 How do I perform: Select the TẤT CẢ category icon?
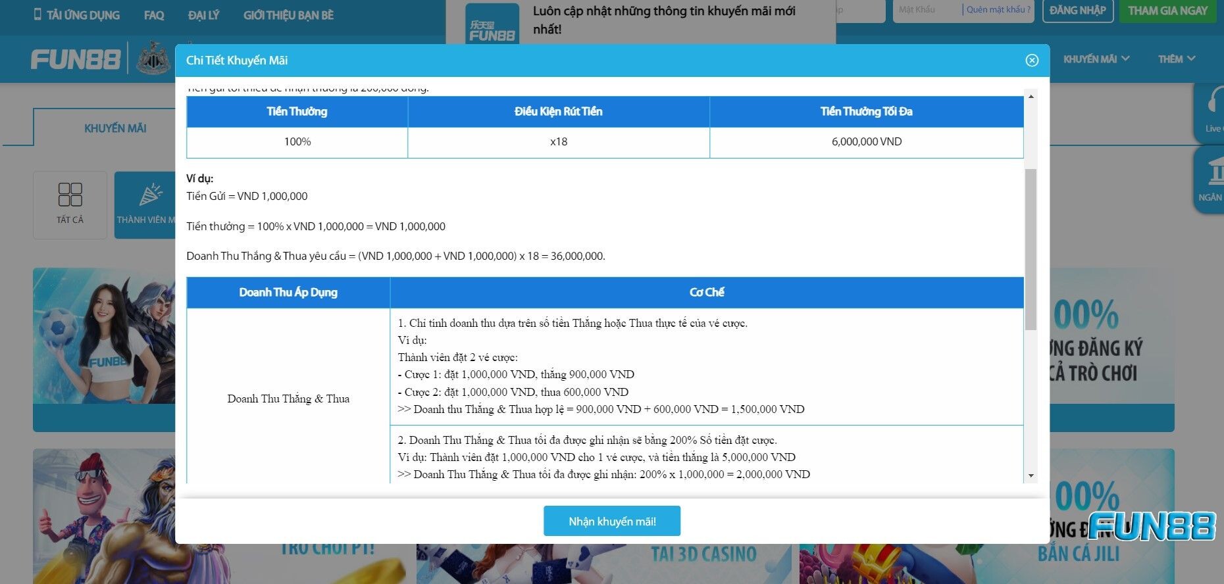pyautogui.click(x=70, y=205)
